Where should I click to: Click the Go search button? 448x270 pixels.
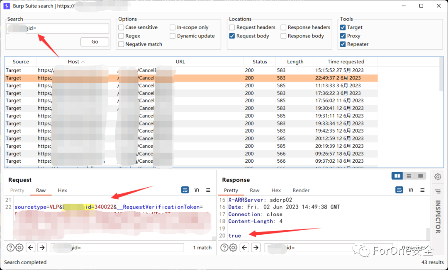(x=95, y=42)
